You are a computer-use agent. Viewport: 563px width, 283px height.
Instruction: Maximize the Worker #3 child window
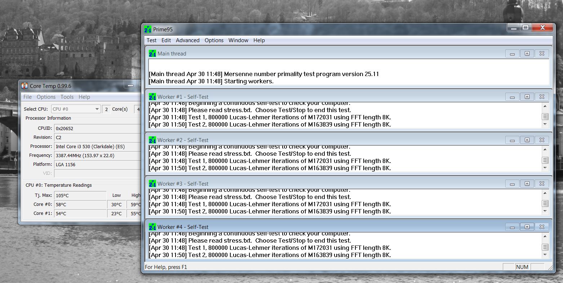[x=527, y=183]
